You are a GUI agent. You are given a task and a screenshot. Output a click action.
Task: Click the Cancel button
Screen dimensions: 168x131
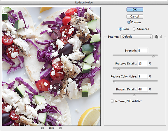pos(135,17)
